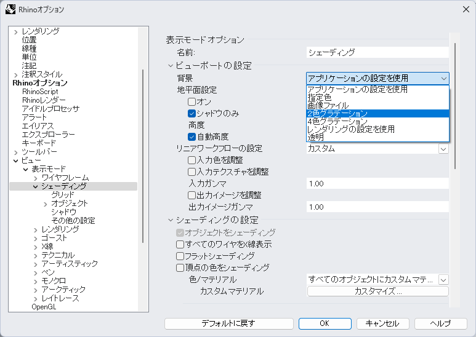476x337 pixels.
Task: Collapse the シェーディング tree node
Action: 36,186
